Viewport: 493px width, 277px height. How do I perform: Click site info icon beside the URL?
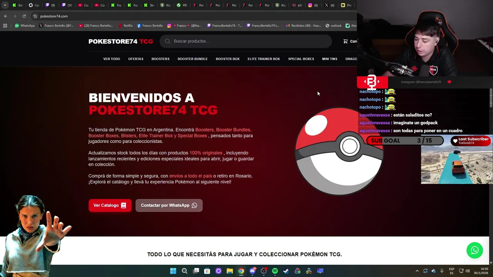(x=35, y=16)
